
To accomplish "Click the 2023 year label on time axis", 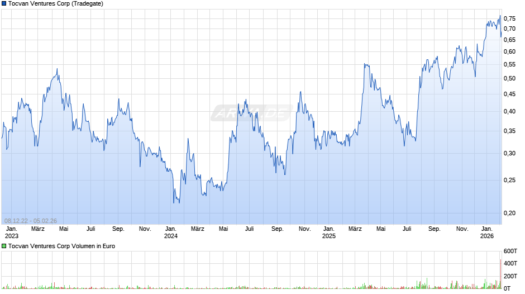I will [11, 236].
